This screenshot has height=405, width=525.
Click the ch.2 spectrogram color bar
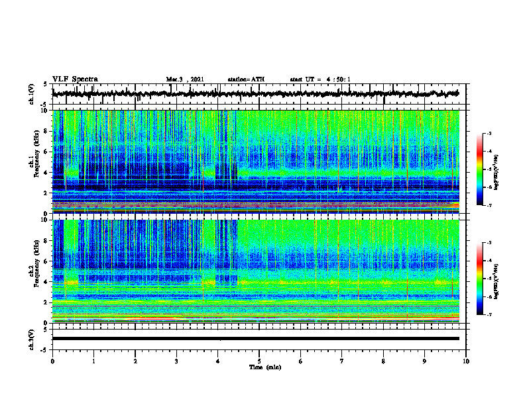tap(479, 279)
